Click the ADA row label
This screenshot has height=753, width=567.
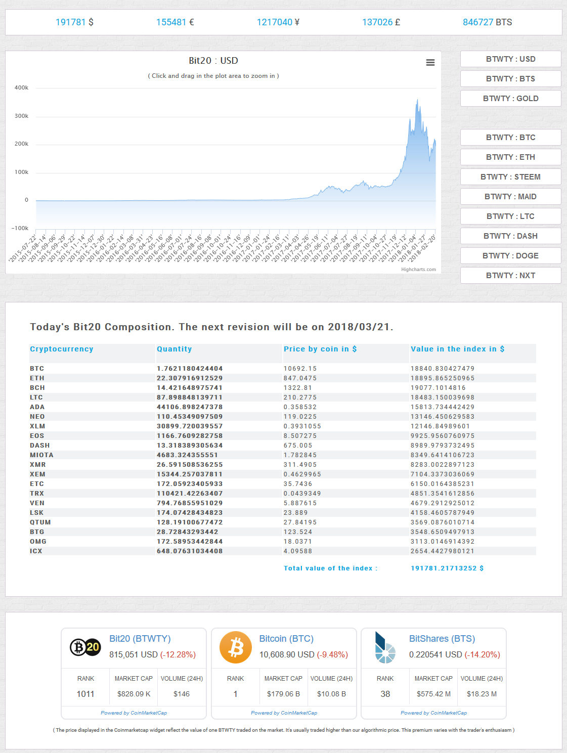tap(37, 407)
